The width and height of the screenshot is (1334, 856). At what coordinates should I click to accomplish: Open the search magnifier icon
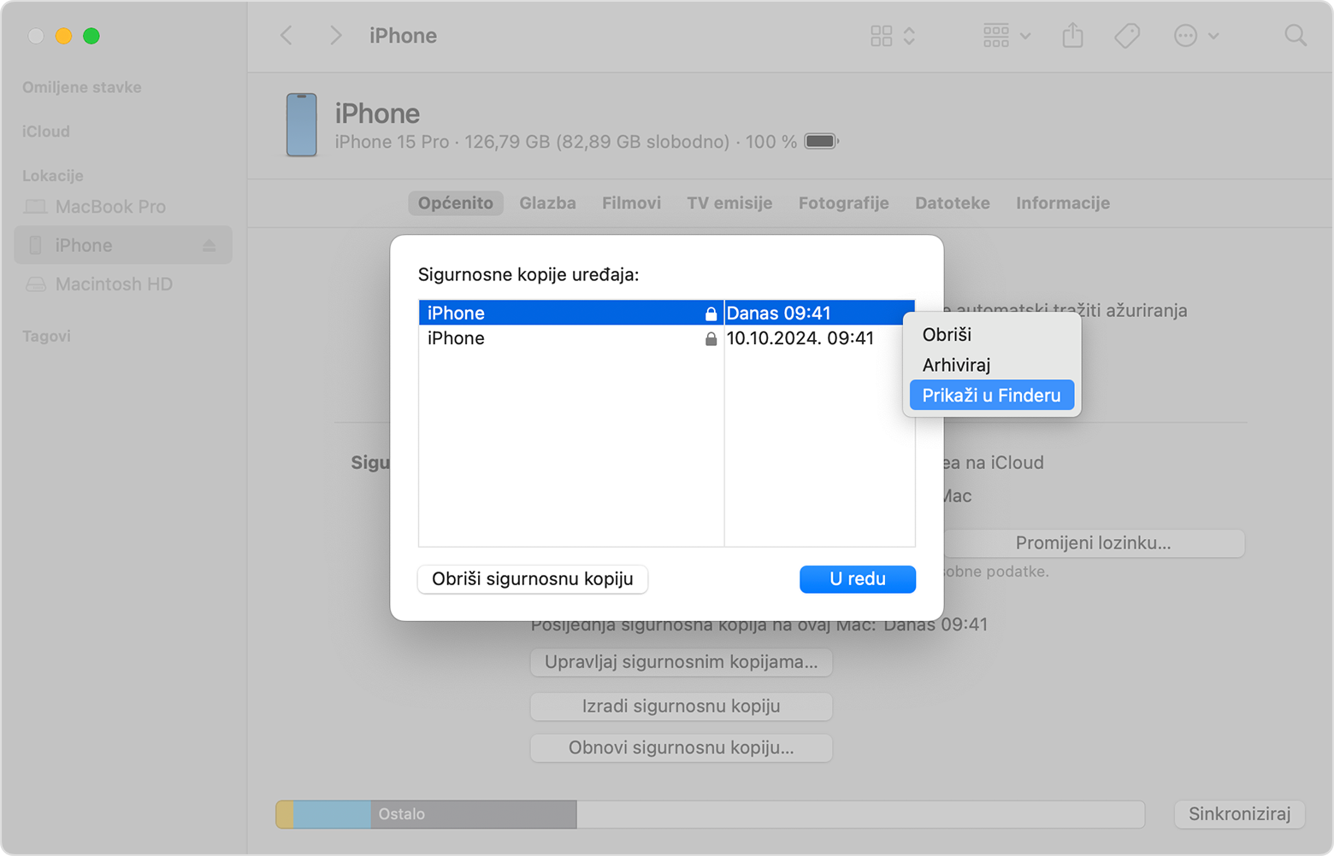(x=1296, y=35)
